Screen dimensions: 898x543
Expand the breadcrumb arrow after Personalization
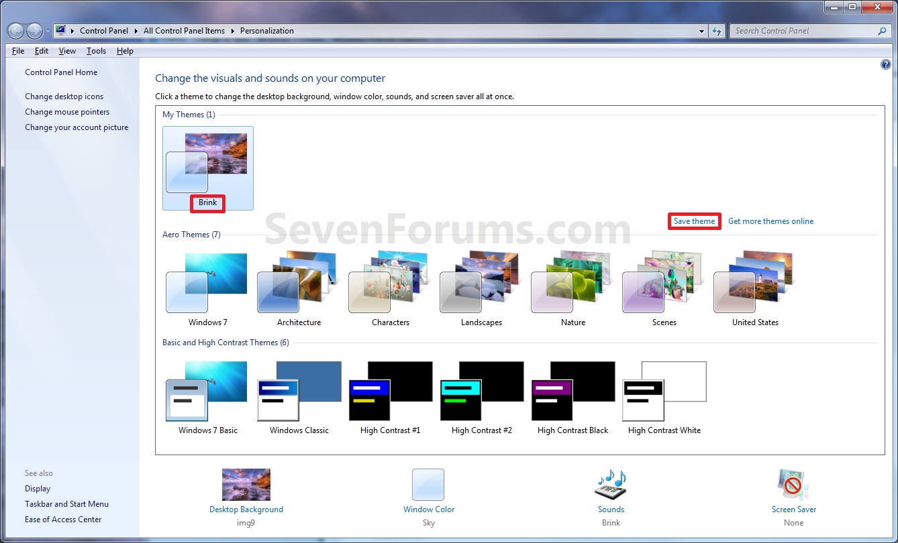(300, 30)
